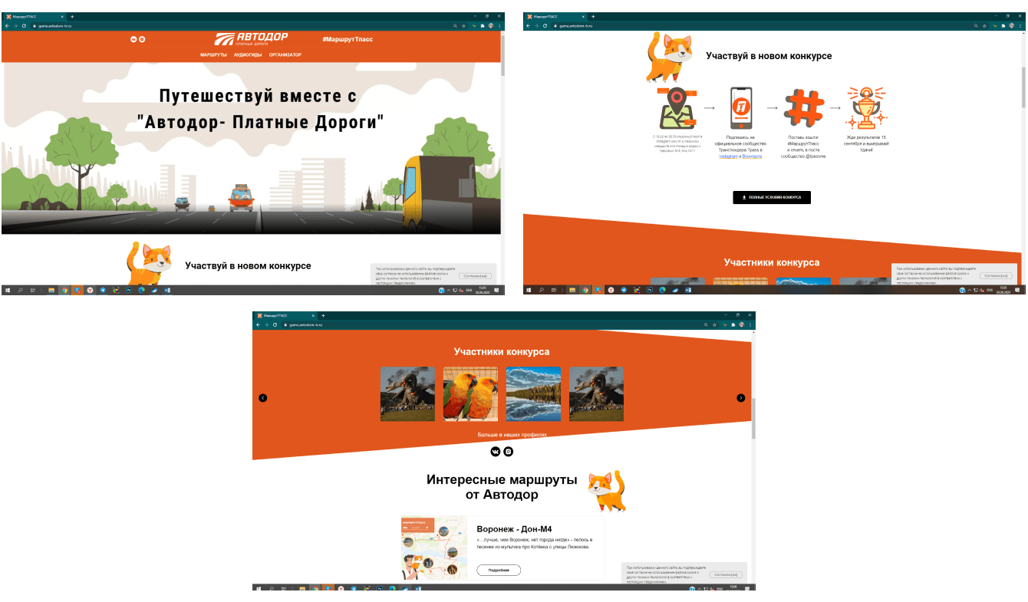1028x602 pixels.
Task: Advance to the next hero slide in the top-left window
Action: coord(492,148)
